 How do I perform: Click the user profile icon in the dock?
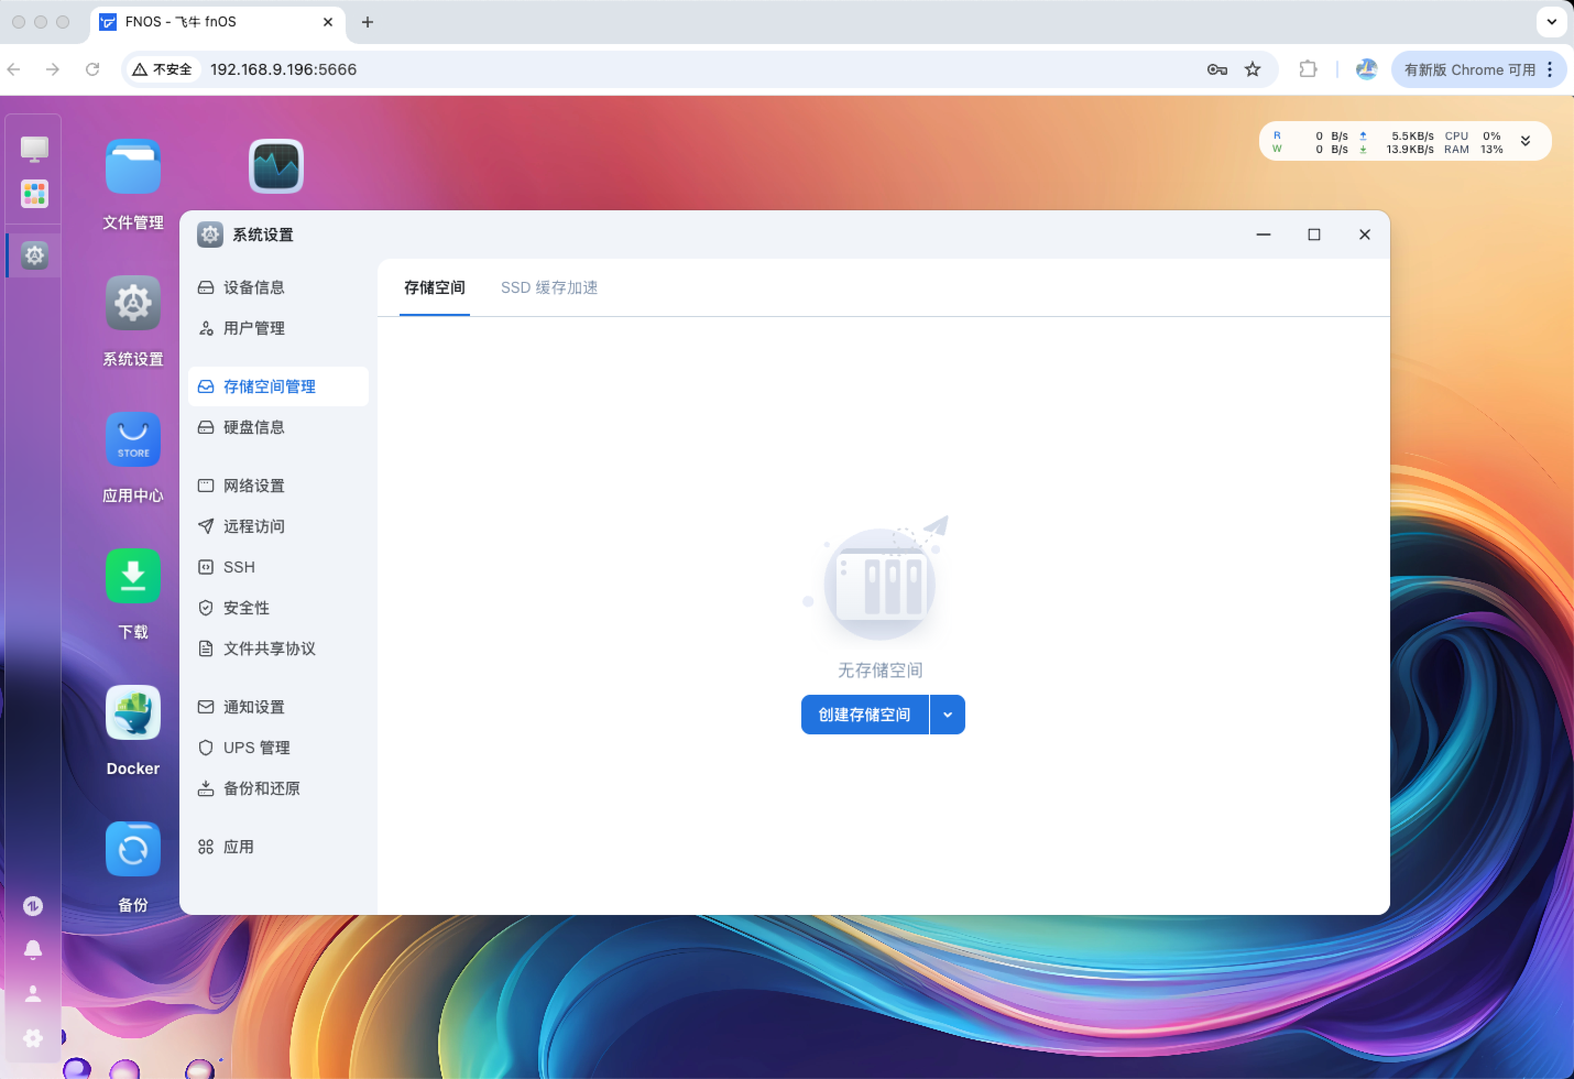pyautogui.click(x=32, y=994)
